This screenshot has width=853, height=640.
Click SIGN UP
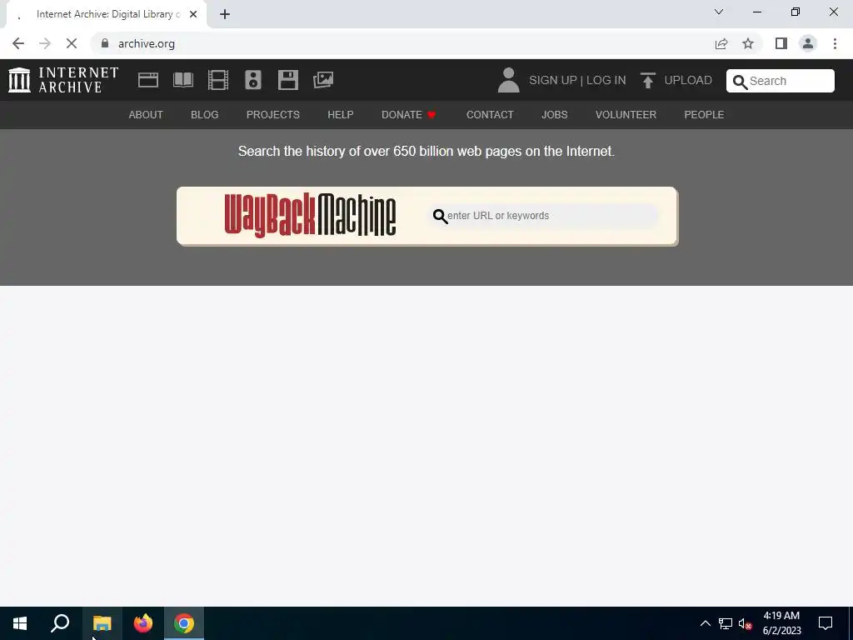[x=553, y=81]
